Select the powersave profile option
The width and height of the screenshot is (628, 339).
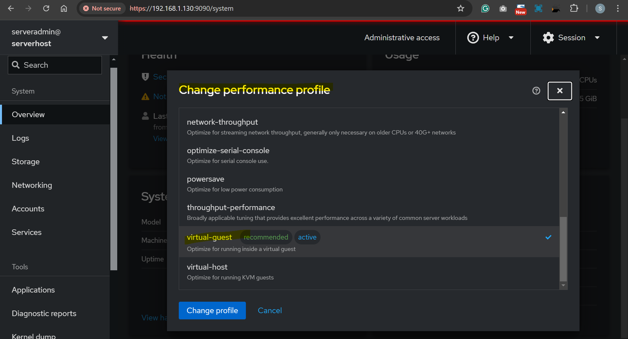click(x=369, y=184)
